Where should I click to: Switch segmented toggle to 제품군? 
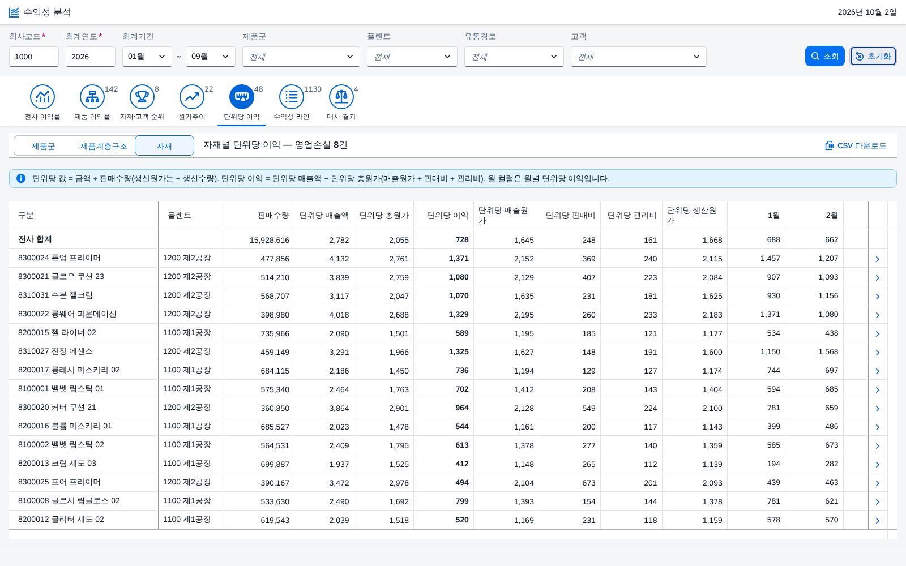(x=43, y=146)
